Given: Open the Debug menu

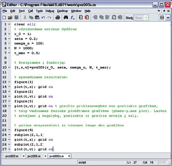Looking at the screenshot, I should 50,11.
